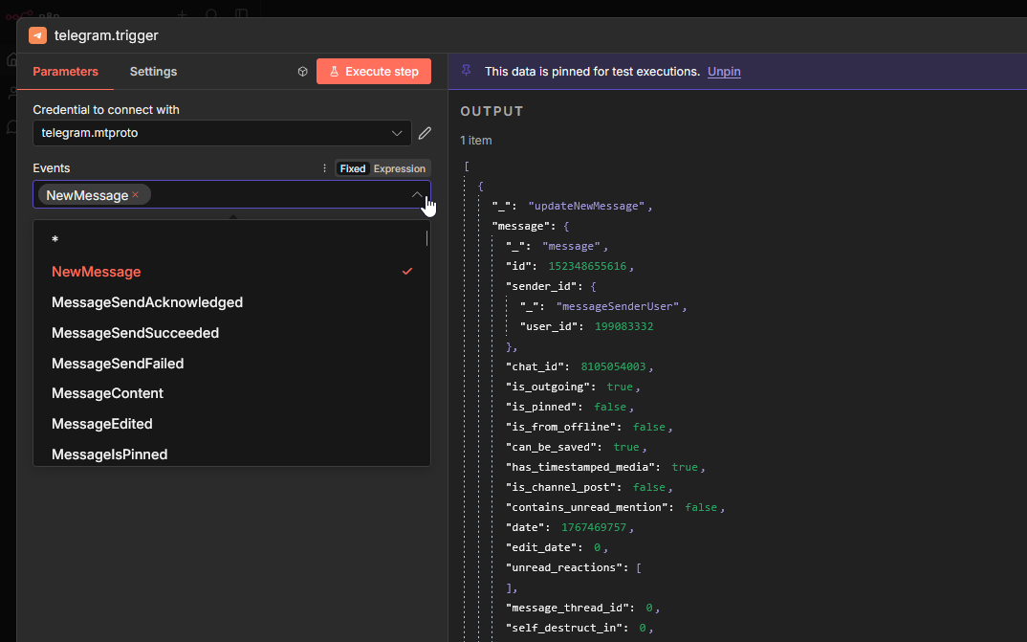
Task: Click the flask icon on Execute step
Action: pyautogui.click(x=334, y=72)
